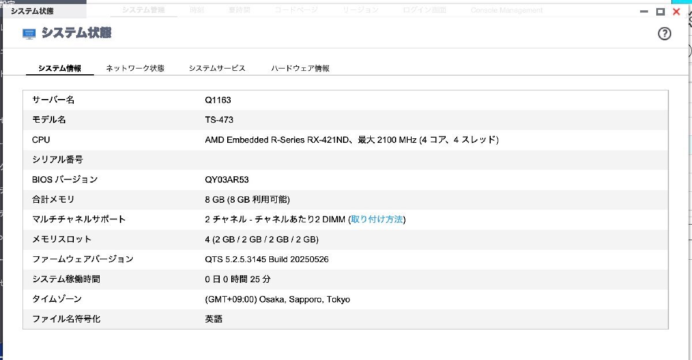692x360 pixels.
Task: Click the 8 GB (8 GB 利用可能) value
Action: pyautogui.click(x=247, y=200)
